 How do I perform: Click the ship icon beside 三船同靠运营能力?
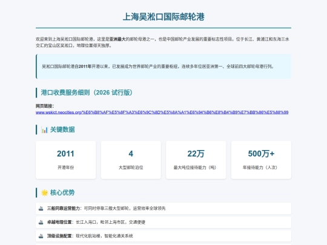tap(41, 208)
